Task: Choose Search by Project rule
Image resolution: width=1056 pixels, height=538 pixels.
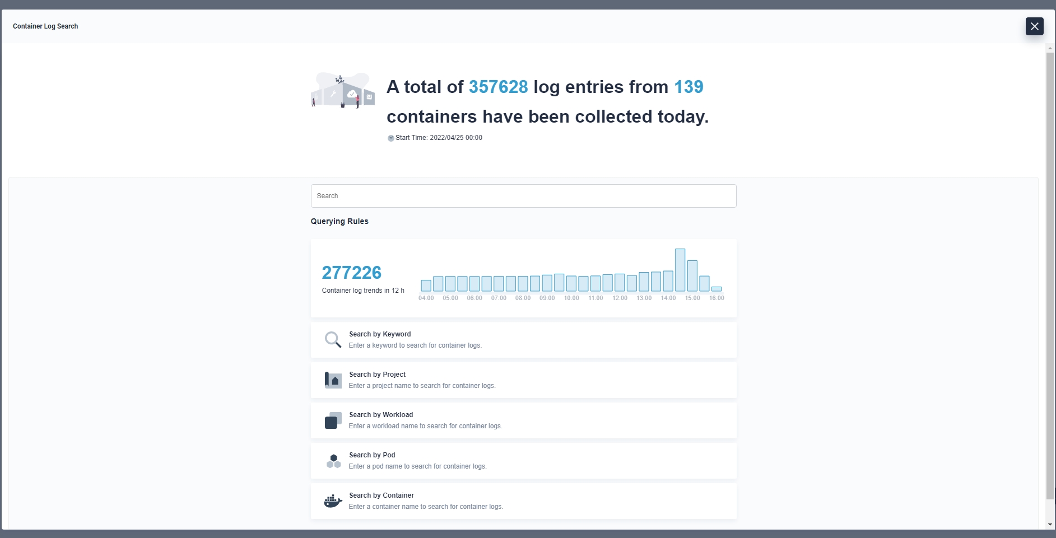Action: point(377,375)
